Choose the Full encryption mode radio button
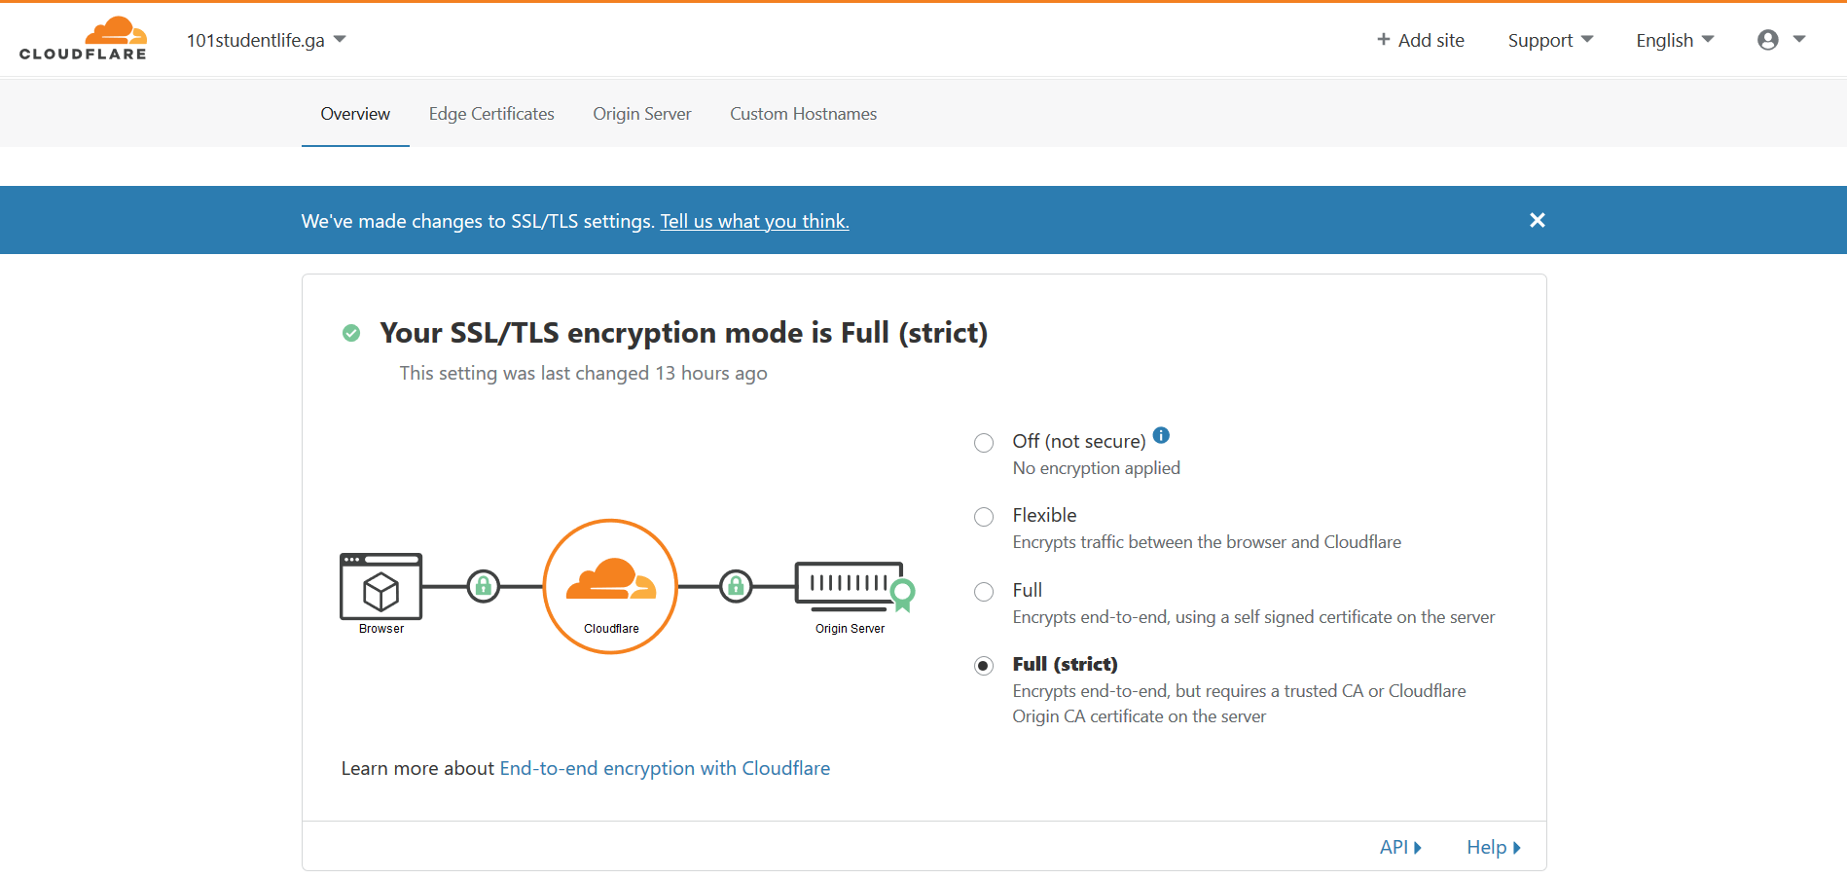This screenshot has width=1847, height=879. point(984,592)
